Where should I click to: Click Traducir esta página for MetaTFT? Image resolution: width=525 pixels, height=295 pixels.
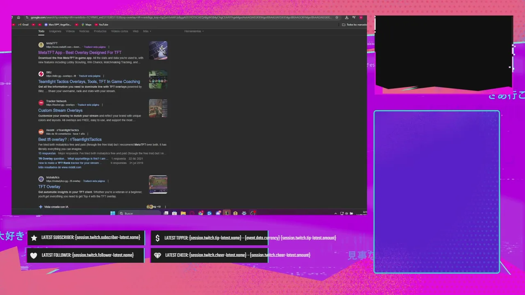click(95, 47)
